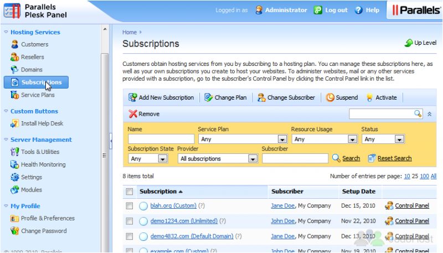Open Control Panel for blah.org
The image size is (443, 253).
[412, 206]
